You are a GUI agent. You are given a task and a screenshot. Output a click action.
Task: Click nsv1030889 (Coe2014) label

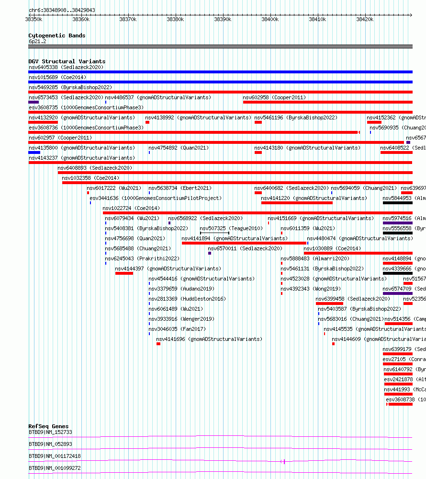[x=332, y=249]
